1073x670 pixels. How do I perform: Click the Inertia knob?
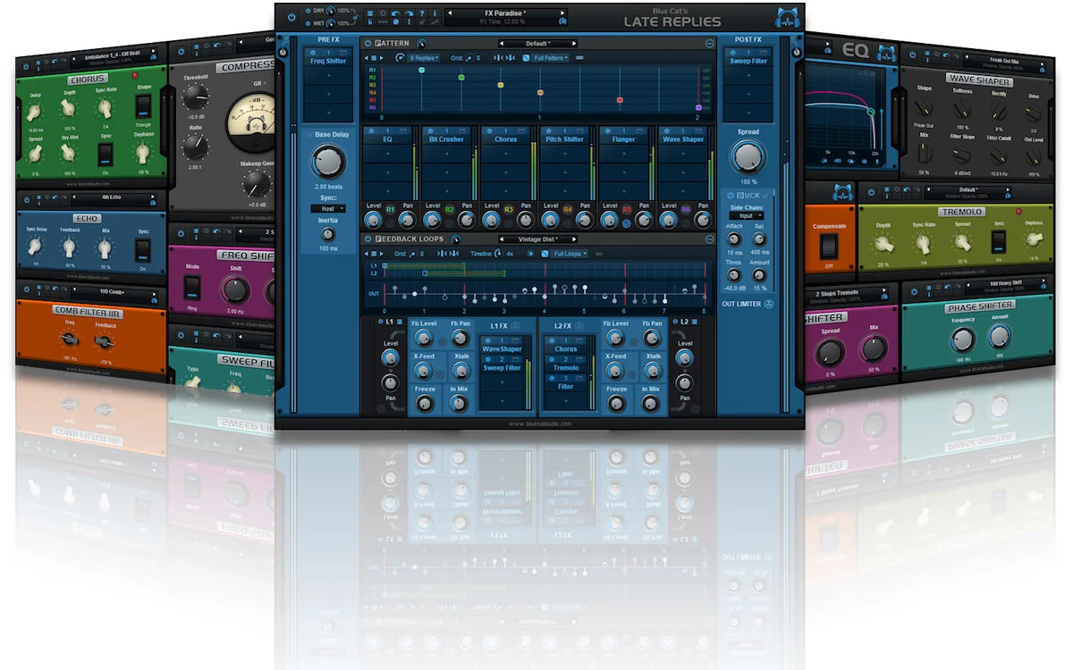tap(327, 234)
